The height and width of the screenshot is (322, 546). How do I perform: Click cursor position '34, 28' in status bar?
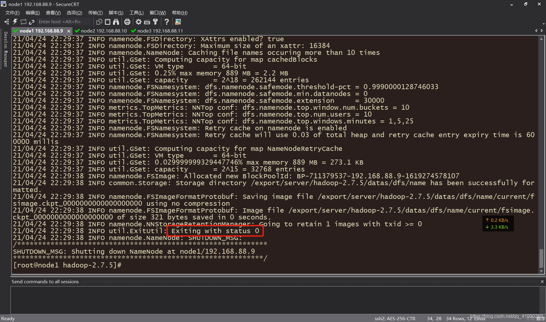point(434,318)
